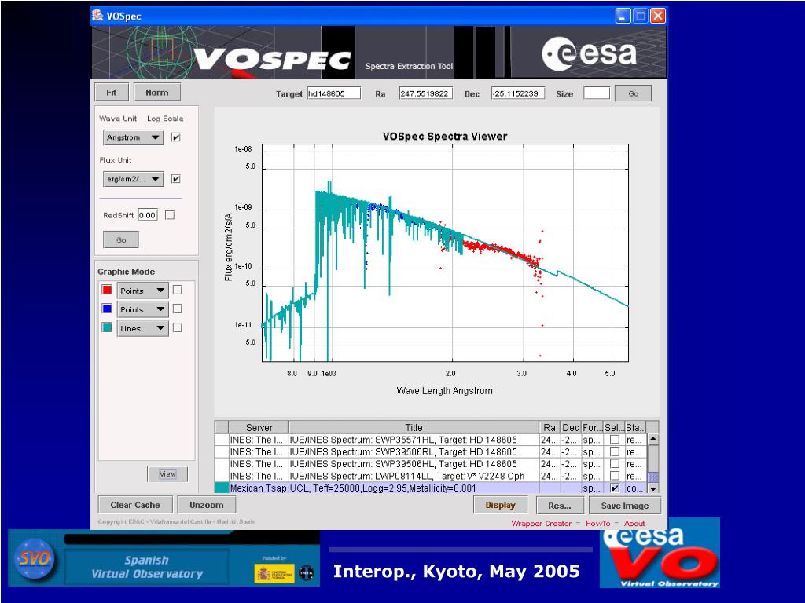805x603 pixels.
Task: Click the INTA round logo
Action: tap(307, 573)
